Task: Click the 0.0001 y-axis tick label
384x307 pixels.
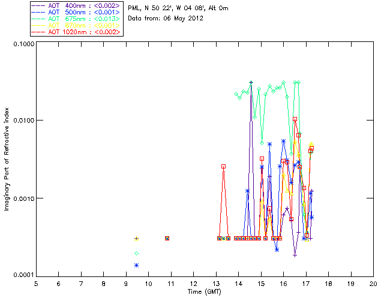Action: (x=22, y=275)
